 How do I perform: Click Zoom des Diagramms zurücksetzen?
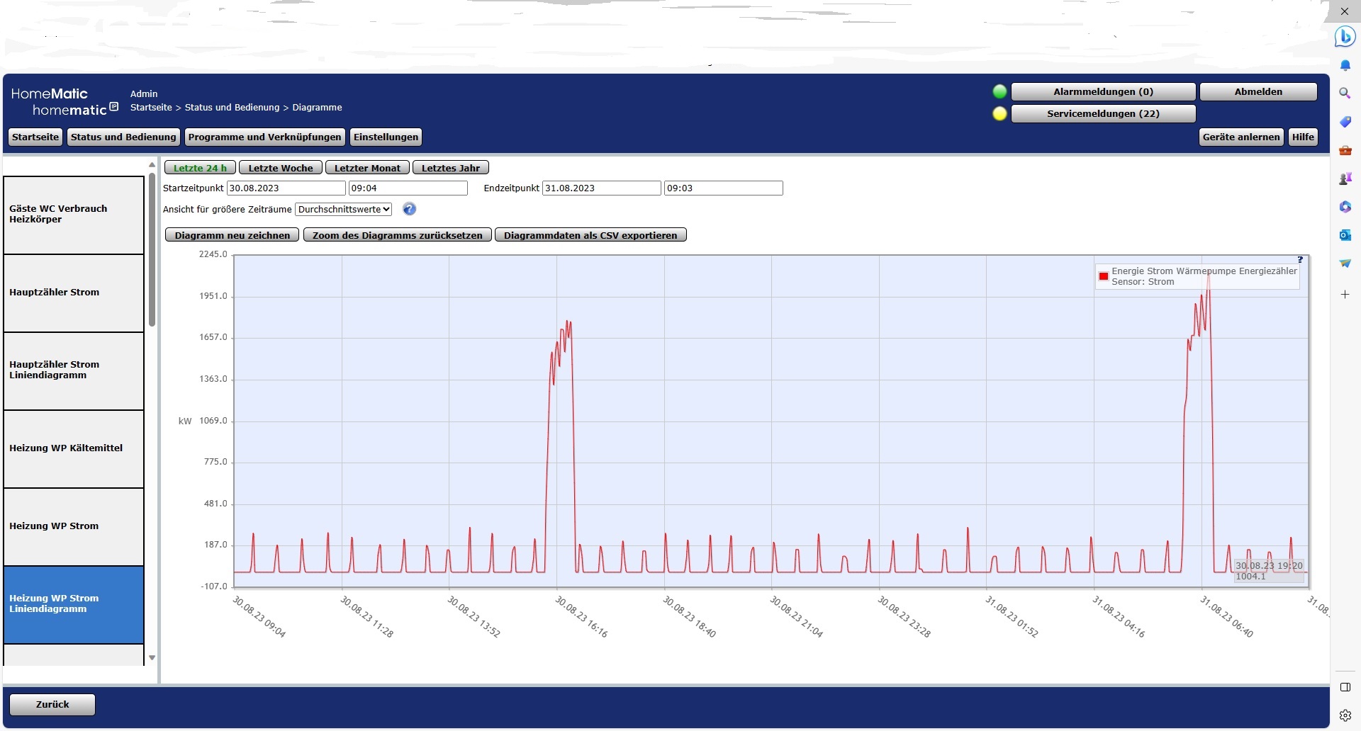pyautogui.click(x=398, y=235)
